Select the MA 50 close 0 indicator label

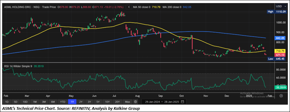(x=142, y=7)
